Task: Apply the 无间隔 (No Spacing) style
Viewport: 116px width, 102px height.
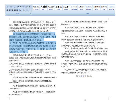Action: coord(36,8)
